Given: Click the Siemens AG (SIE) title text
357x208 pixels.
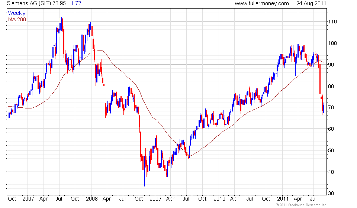Looking at the screenshot, I should click(29, 3).
